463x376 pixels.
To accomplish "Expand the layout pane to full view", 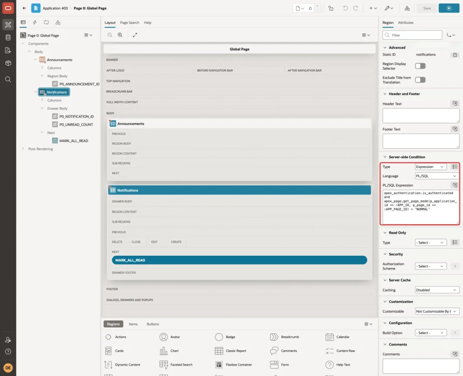I will [135, 35].
